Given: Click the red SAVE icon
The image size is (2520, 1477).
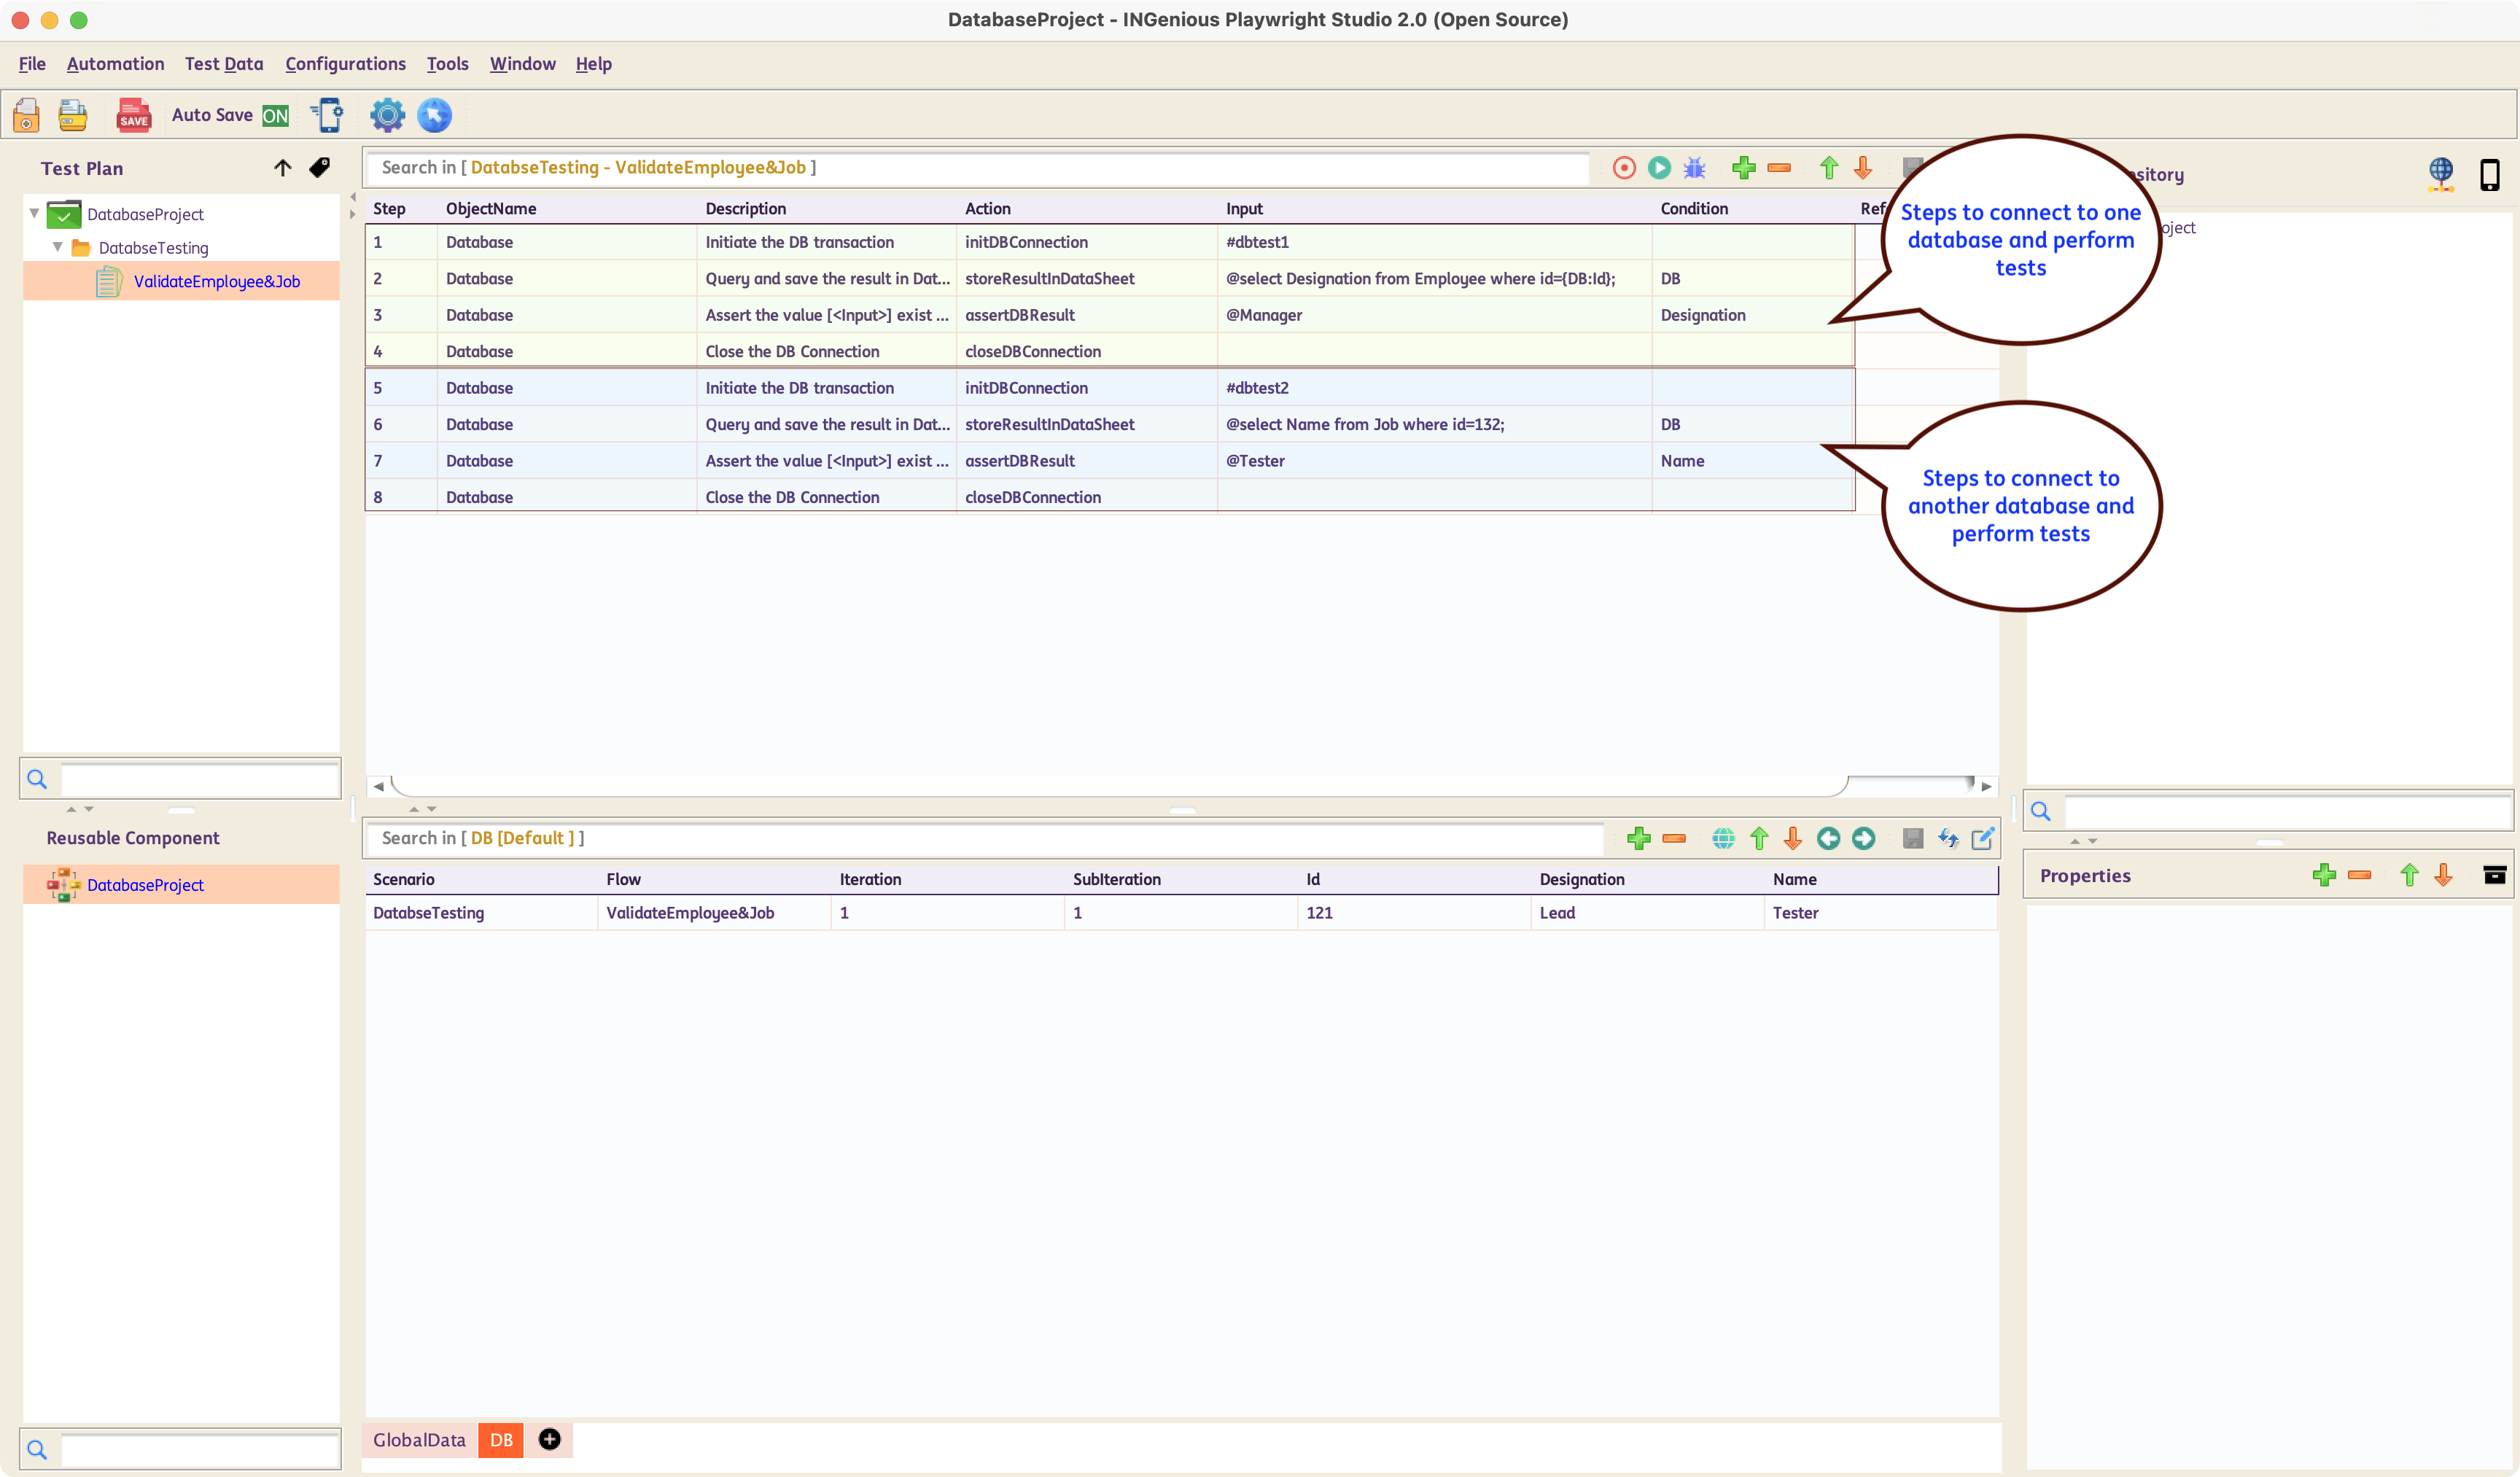Looking at the screenshot, I should pos(134,115).
